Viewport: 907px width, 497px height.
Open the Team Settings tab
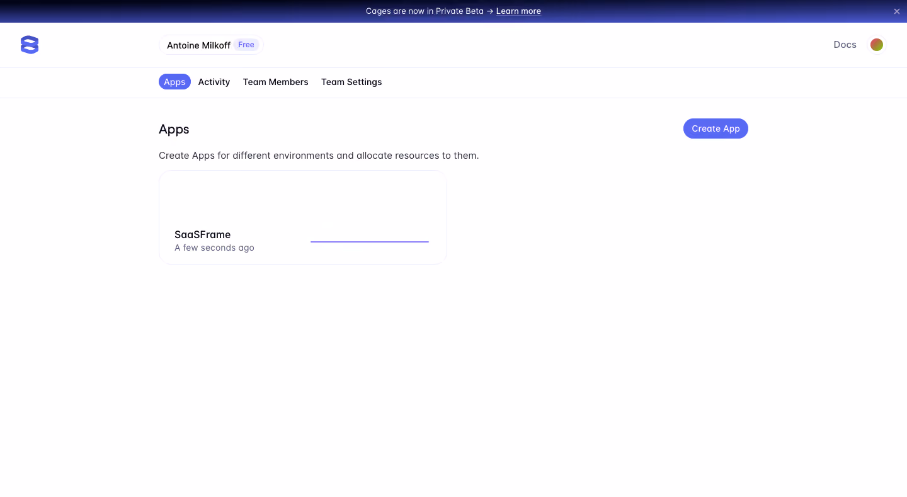coord(351,82)
